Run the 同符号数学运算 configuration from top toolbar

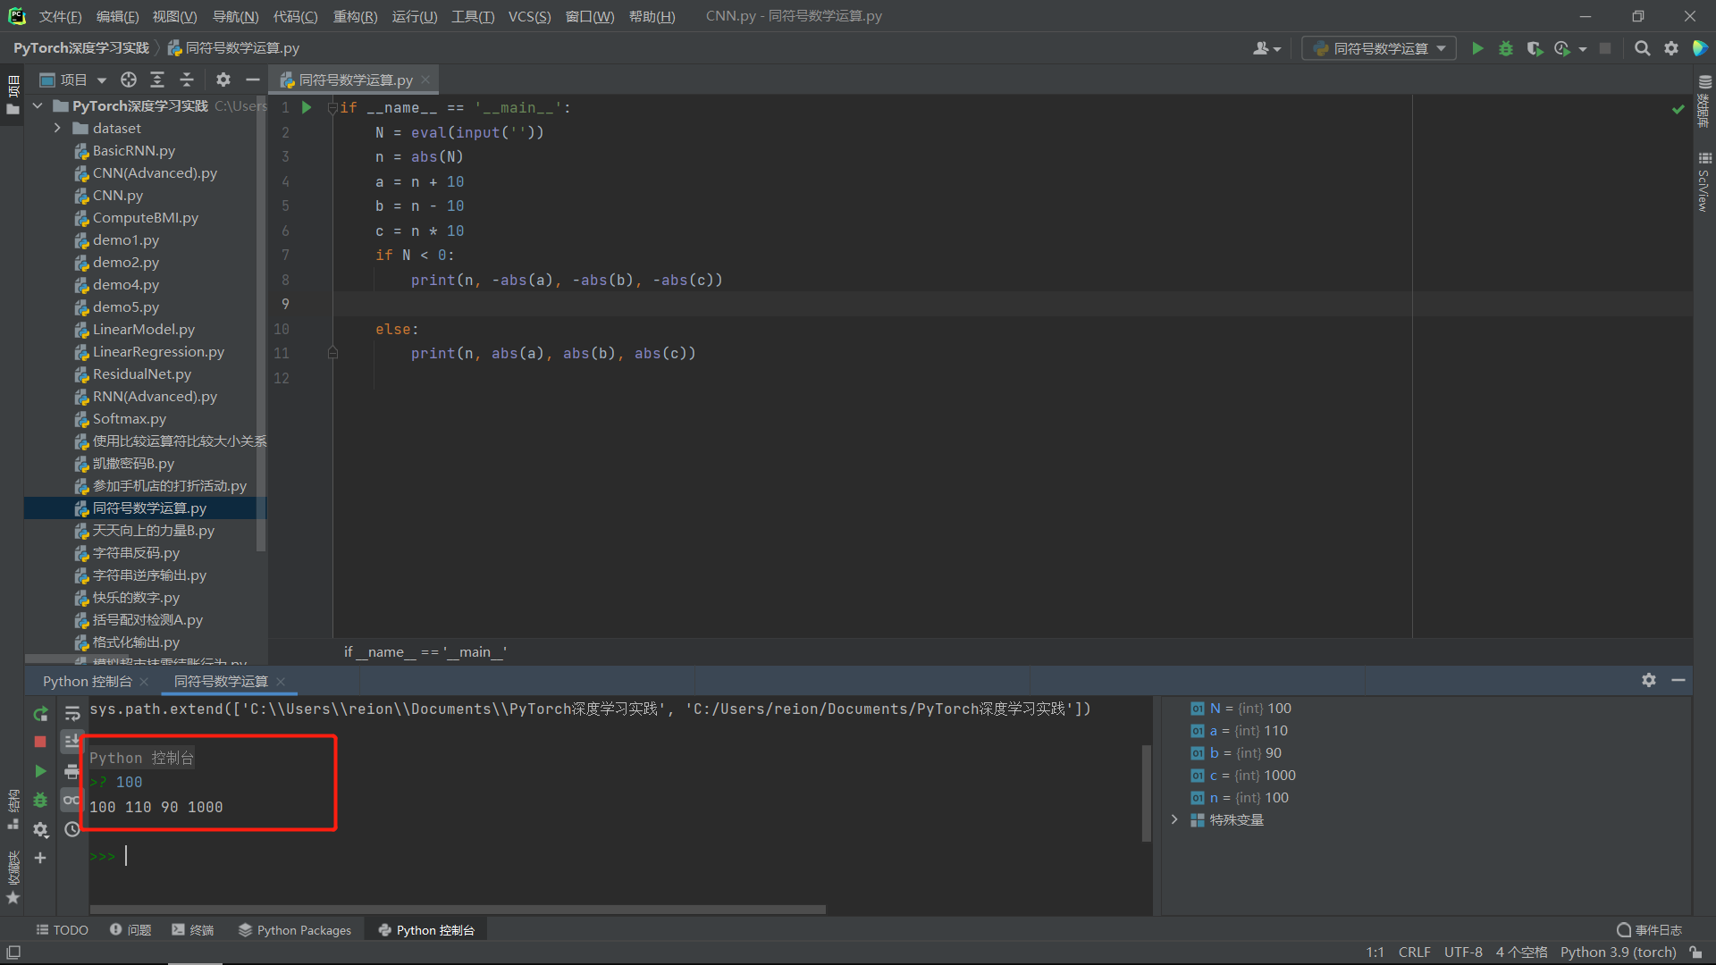1477,49
